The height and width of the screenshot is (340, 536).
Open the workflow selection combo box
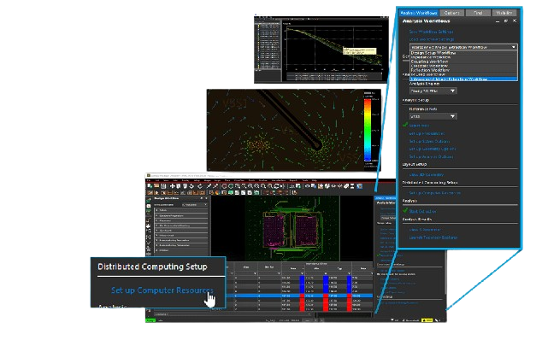[x=463, y=47]
